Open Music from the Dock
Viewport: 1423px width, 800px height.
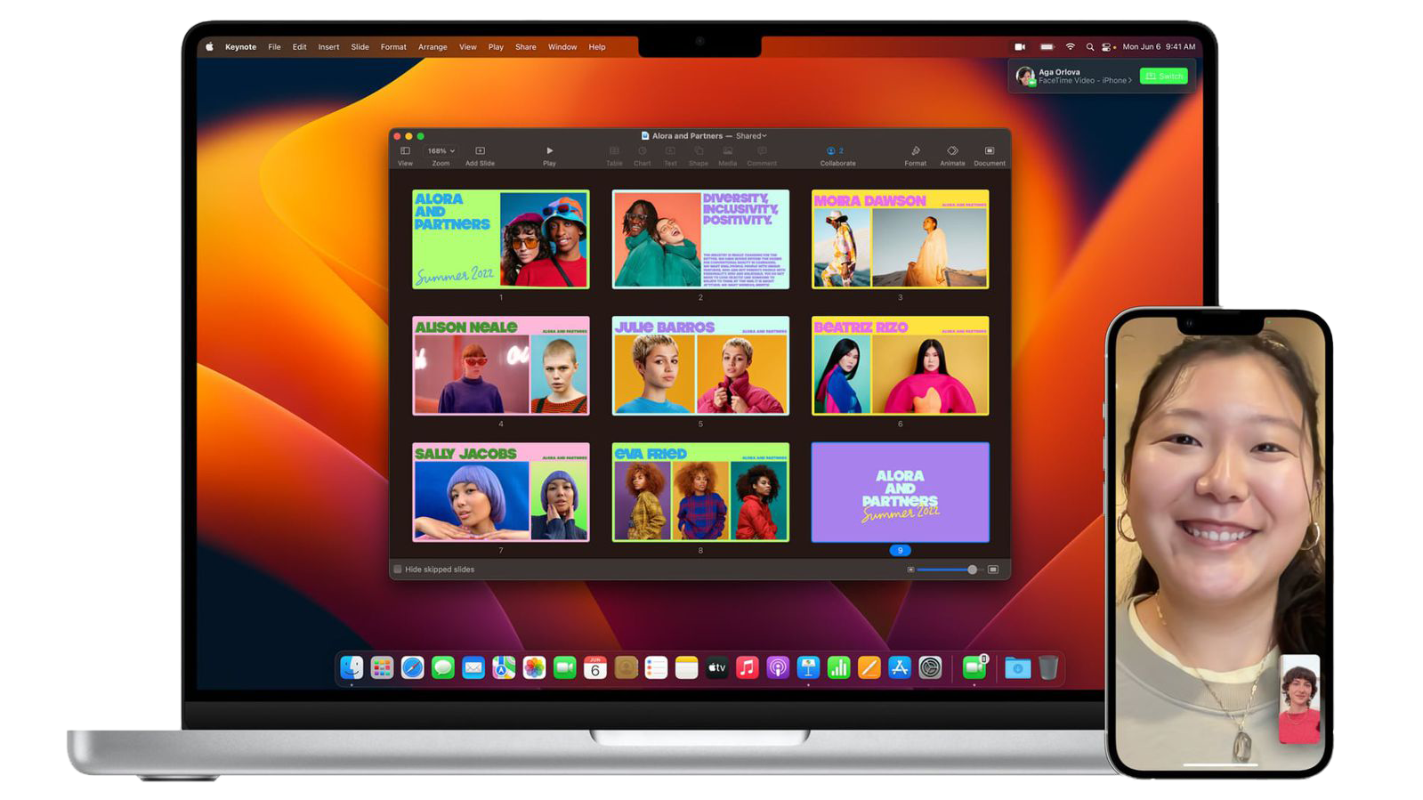(748, 667)
